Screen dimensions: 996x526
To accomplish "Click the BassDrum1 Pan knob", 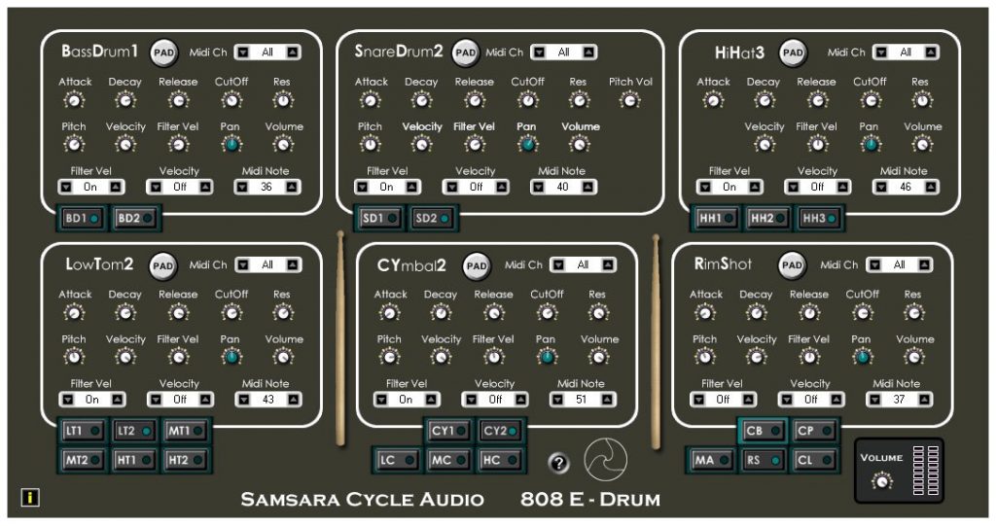I will point(231,144).
